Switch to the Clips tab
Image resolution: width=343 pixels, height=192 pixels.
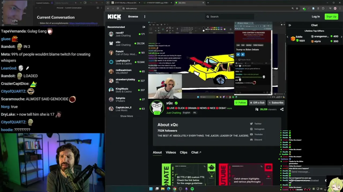184,153
